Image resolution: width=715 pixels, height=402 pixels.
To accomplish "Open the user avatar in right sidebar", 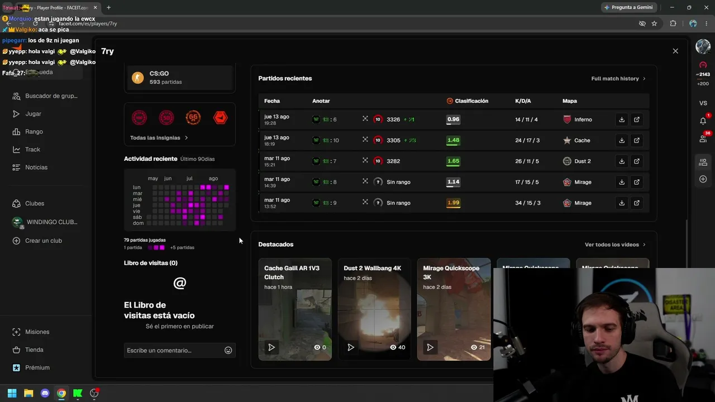I will click(x=703, y=47).
